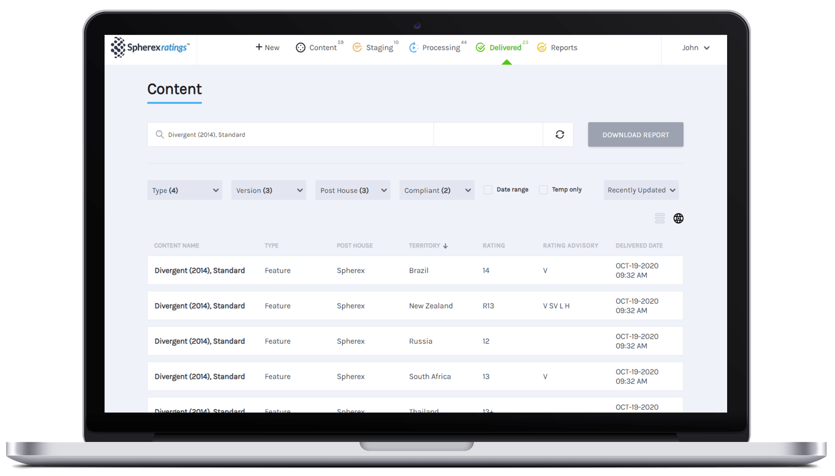Image resolution: width=835 pixels, height=476 pixels.
Task: Click the V SV L H advisory value
Action: pyautogui.click(x=556, y=306)
